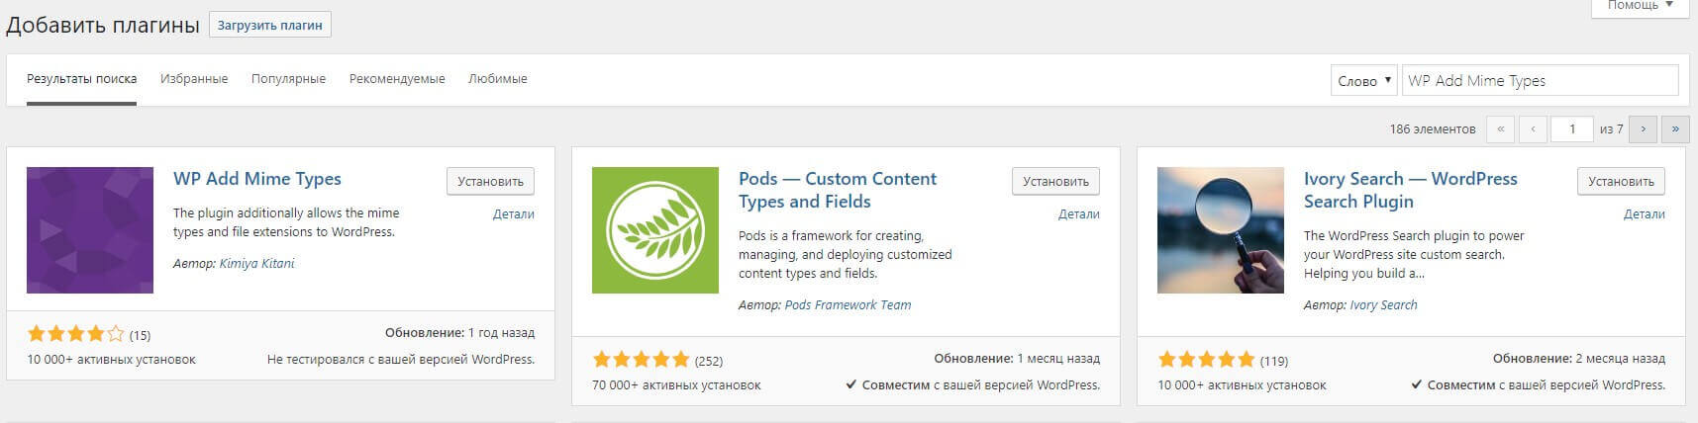1698x423 pixels.
Task: Open WP Add Mime Types purple plugin icon
Action: click(x=90, y=230)
